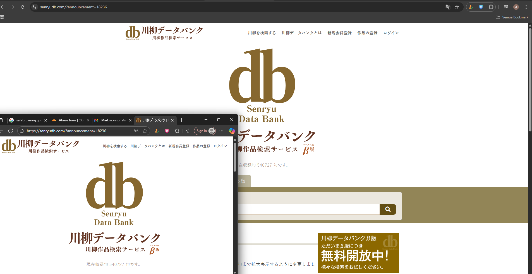Open blue shield extension in Chrome toolbar
The height and width of the screenshot is (274, 532).
pyautogui.click(x=481, y=7)
